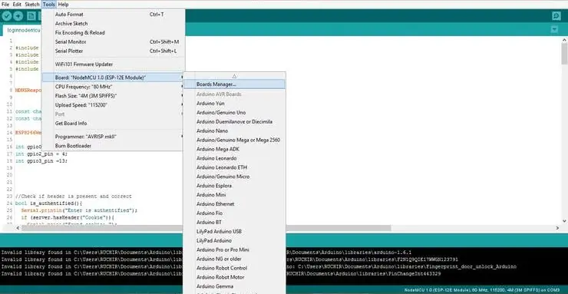The height and width of the screenshot is (294, 568).
Task: Open the Help menu
Action: coord(63,5)
